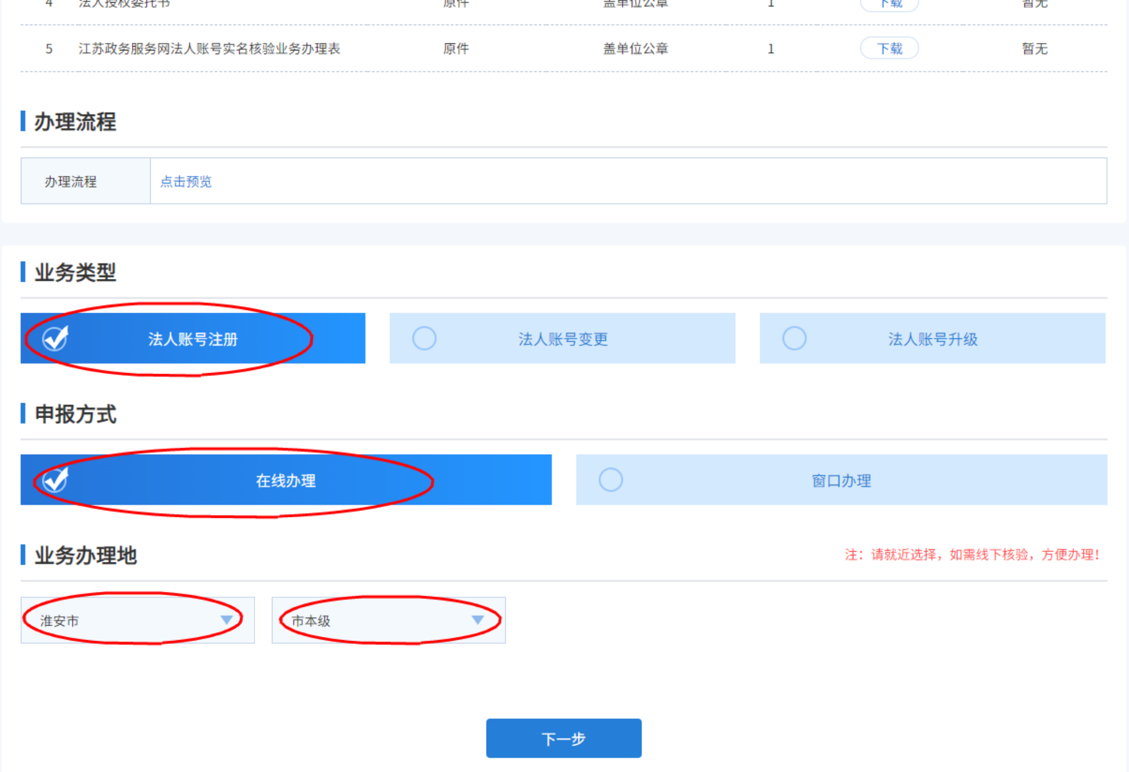This screenshot has width=1129, height=772.
Task: Click the 业务办理地 section heading
Action: coord(86,555)
